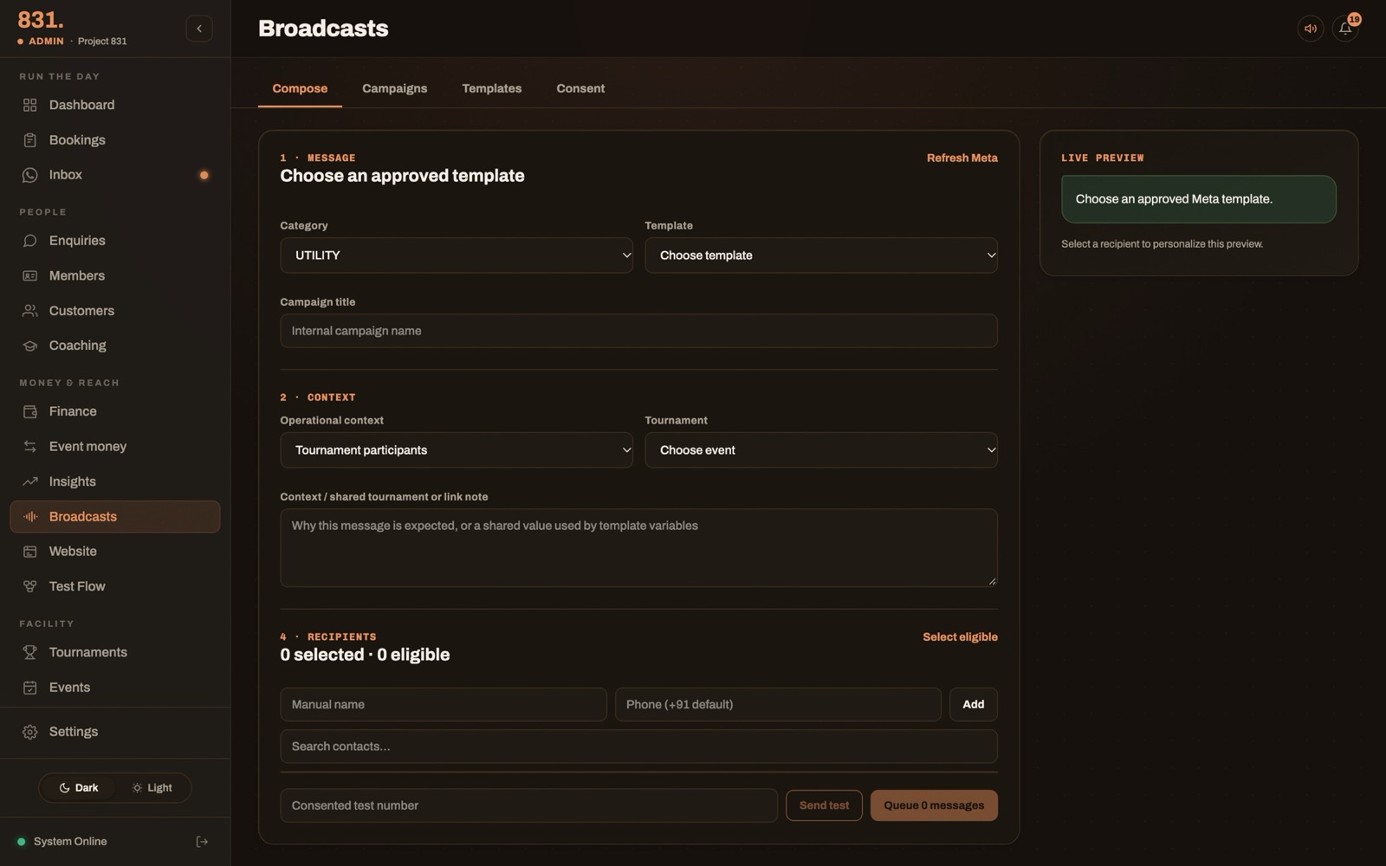
Task: Focus the Campaign title input field
Action: tap(638, 331)
